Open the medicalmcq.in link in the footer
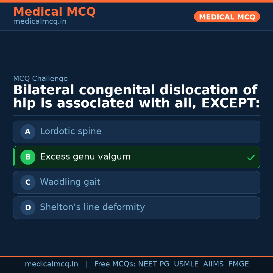The width and height of the screenshot is (273, 273). [x=51, y=264]
